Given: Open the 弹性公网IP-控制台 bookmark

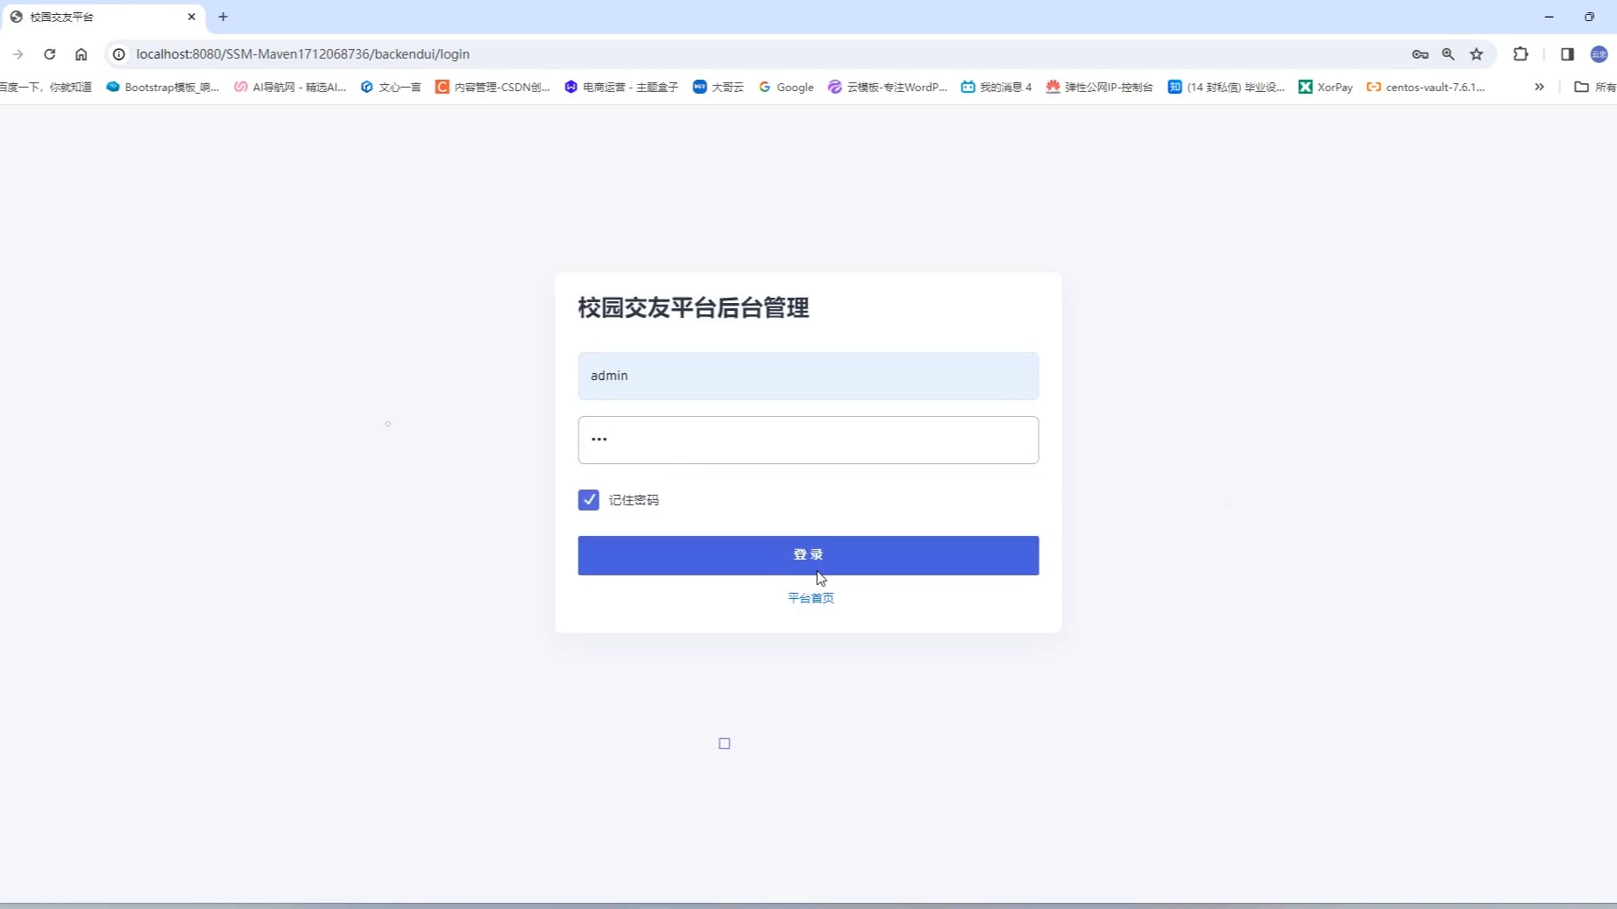Looking at the screenshot, I should pyautogui.click(x=1099, y=87).
